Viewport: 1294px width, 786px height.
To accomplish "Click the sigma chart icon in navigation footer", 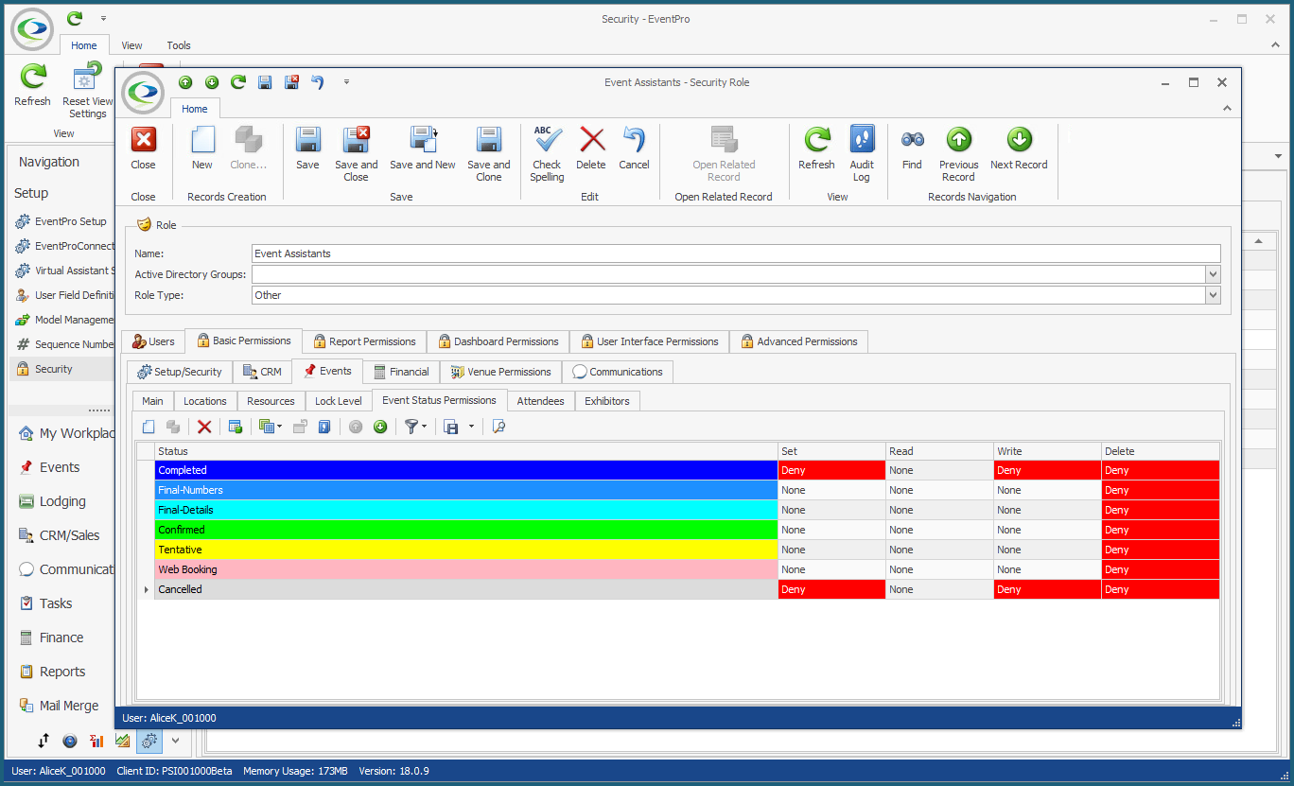I will click(96, 741).
